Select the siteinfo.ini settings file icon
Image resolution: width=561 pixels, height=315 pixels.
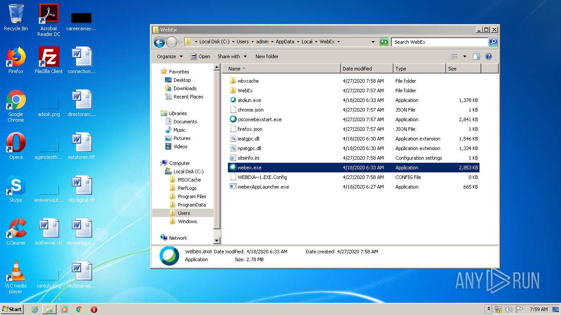point(233,158)
